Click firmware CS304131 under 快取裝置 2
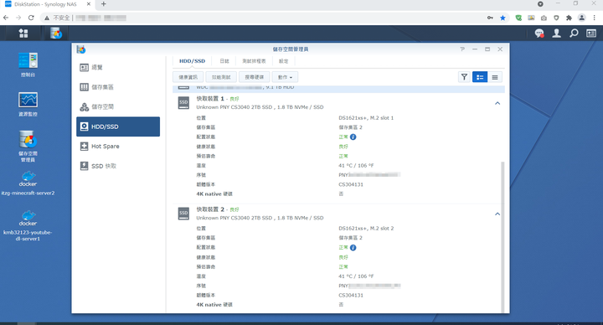Viewport: 603px width, 325px height. (x=351, y=296)
